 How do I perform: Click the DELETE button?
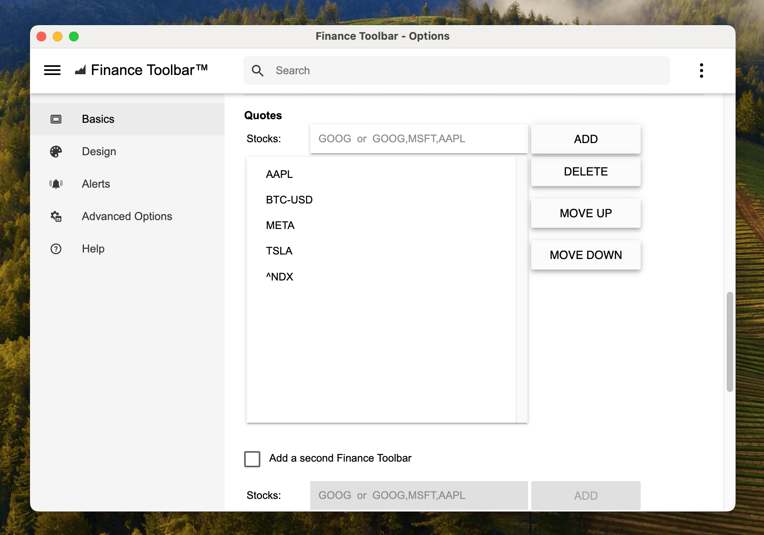586,171
